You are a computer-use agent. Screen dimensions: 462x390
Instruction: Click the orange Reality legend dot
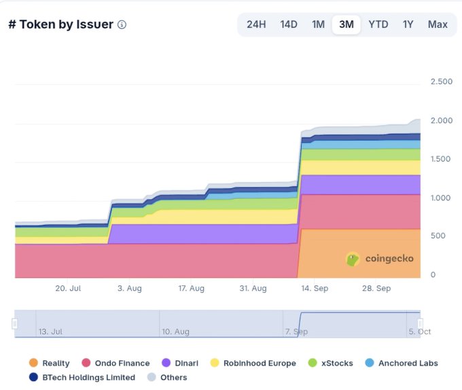tap(33, 363)
